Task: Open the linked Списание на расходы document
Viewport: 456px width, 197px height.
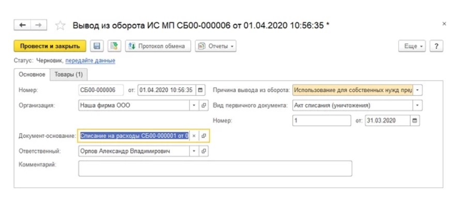Action: 203,136
